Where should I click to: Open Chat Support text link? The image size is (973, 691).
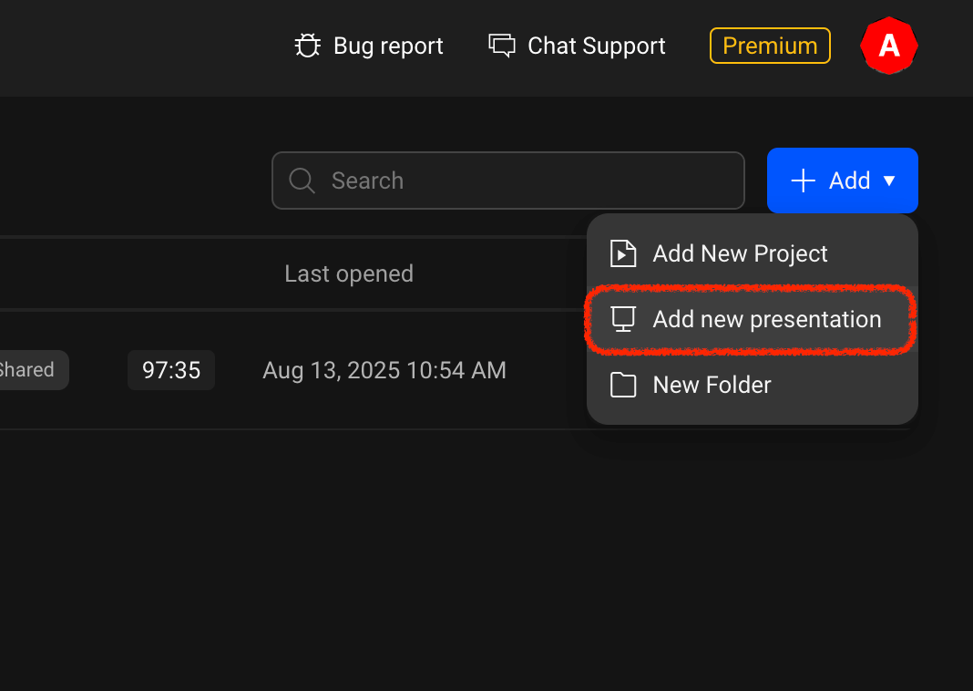pos(596,46)
